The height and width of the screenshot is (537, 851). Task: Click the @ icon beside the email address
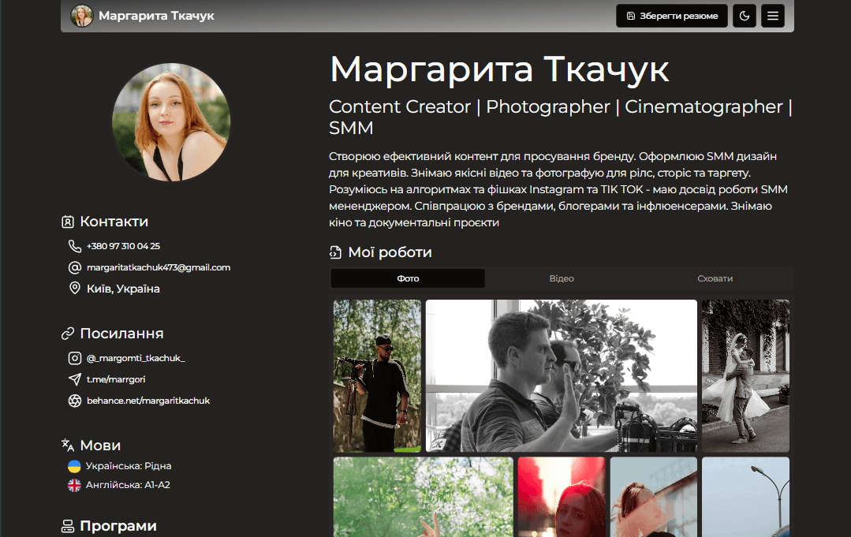pyautogui.click(x=74, y=267)
